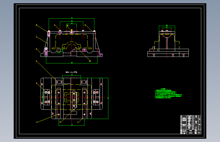
Task: Click the title block table in the corner
Action: [x=191, y=125]
